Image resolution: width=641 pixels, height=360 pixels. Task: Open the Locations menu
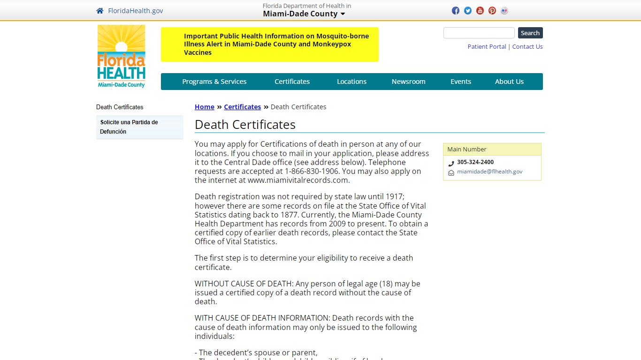[x=352, y=82]
